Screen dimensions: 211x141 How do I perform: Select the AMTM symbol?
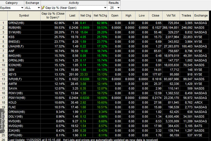(13, 84)
